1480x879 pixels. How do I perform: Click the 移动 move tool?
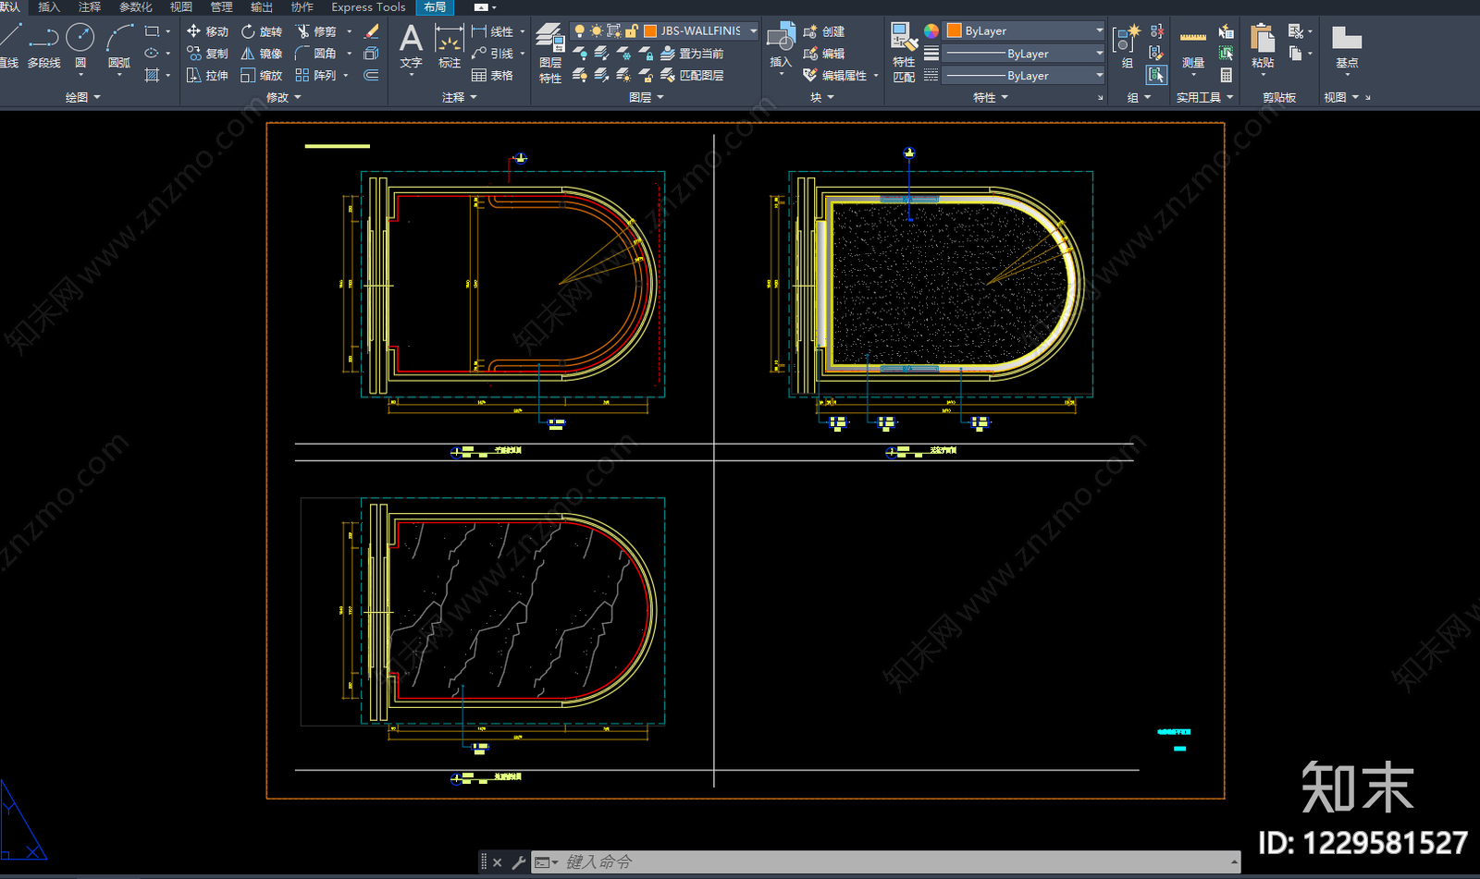(x=207, y=31)
